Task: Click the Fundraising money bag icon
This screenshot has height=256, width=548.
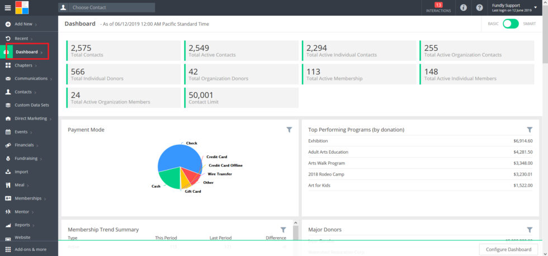Action: tap(8, 159)
